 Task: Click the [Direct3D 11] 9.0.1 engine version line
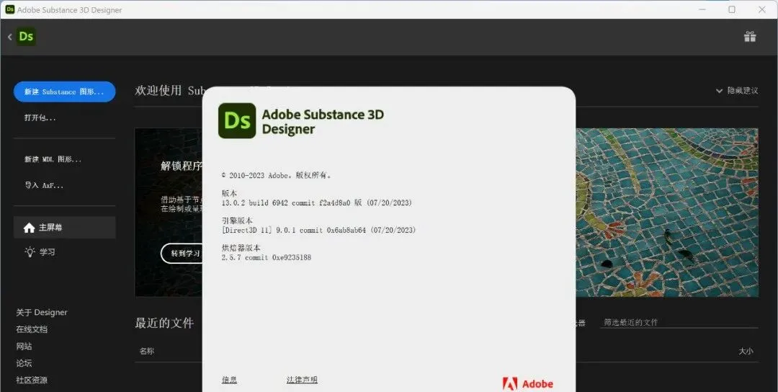point(319,231)
